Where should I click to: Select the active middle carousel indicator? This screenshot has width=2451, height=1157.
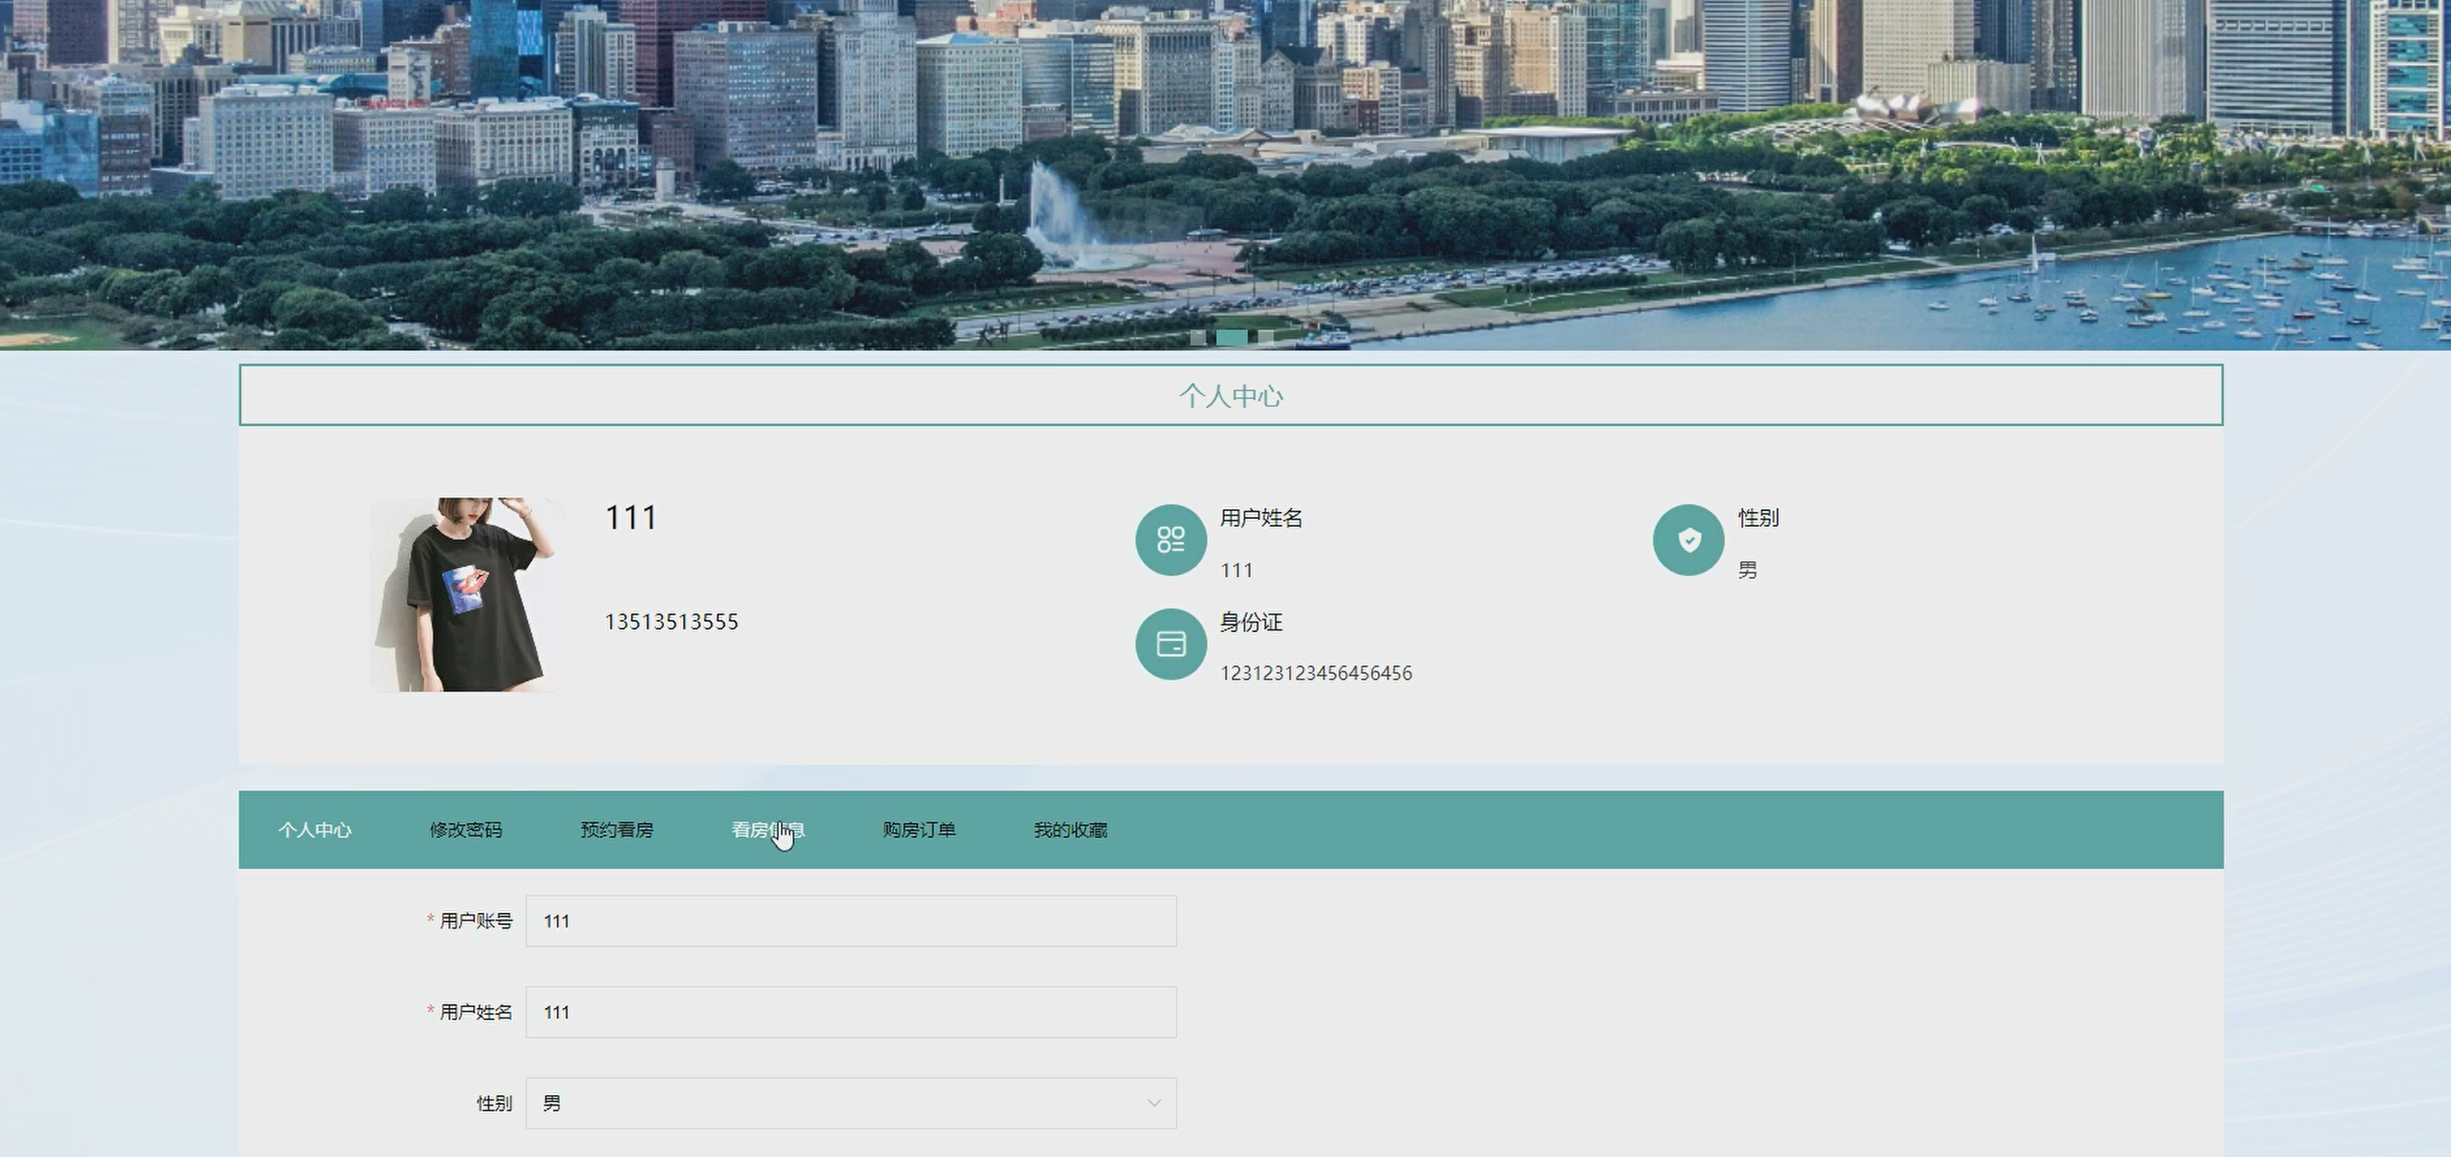[1231, 337]
